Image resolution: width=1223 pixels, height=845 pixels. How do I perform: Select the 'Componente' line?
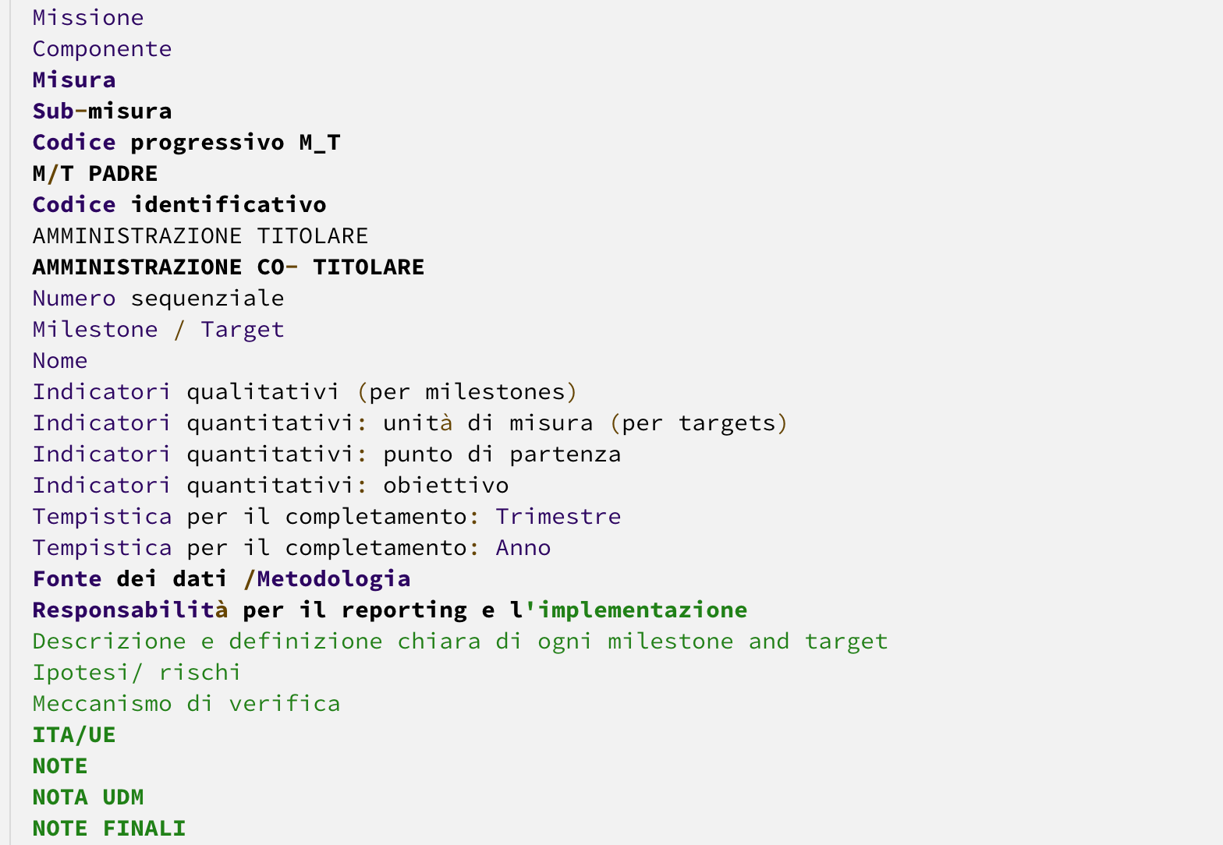click(102, 48)
